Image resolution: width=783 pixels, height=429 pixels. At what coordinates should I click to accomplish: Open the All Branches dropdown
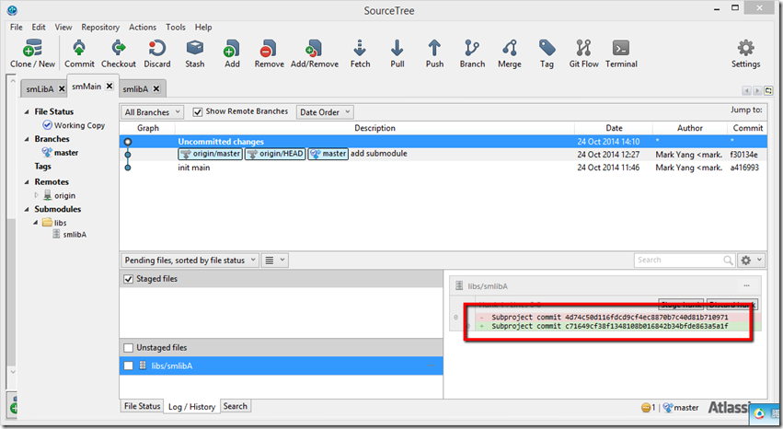(x=152, y=112)
